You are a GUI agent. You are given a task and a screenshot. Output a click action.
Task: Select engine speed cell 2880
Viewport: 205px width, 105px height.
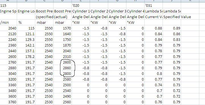[x=8, y=68]
